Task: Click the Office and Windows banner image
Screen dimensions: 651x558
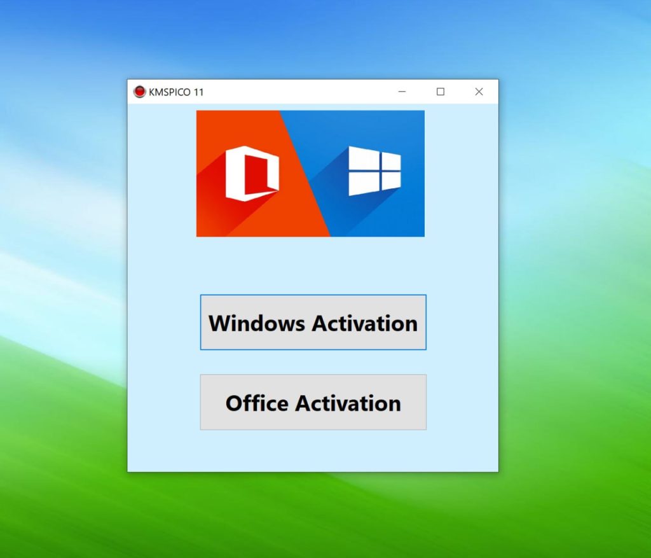Action: 310,174
